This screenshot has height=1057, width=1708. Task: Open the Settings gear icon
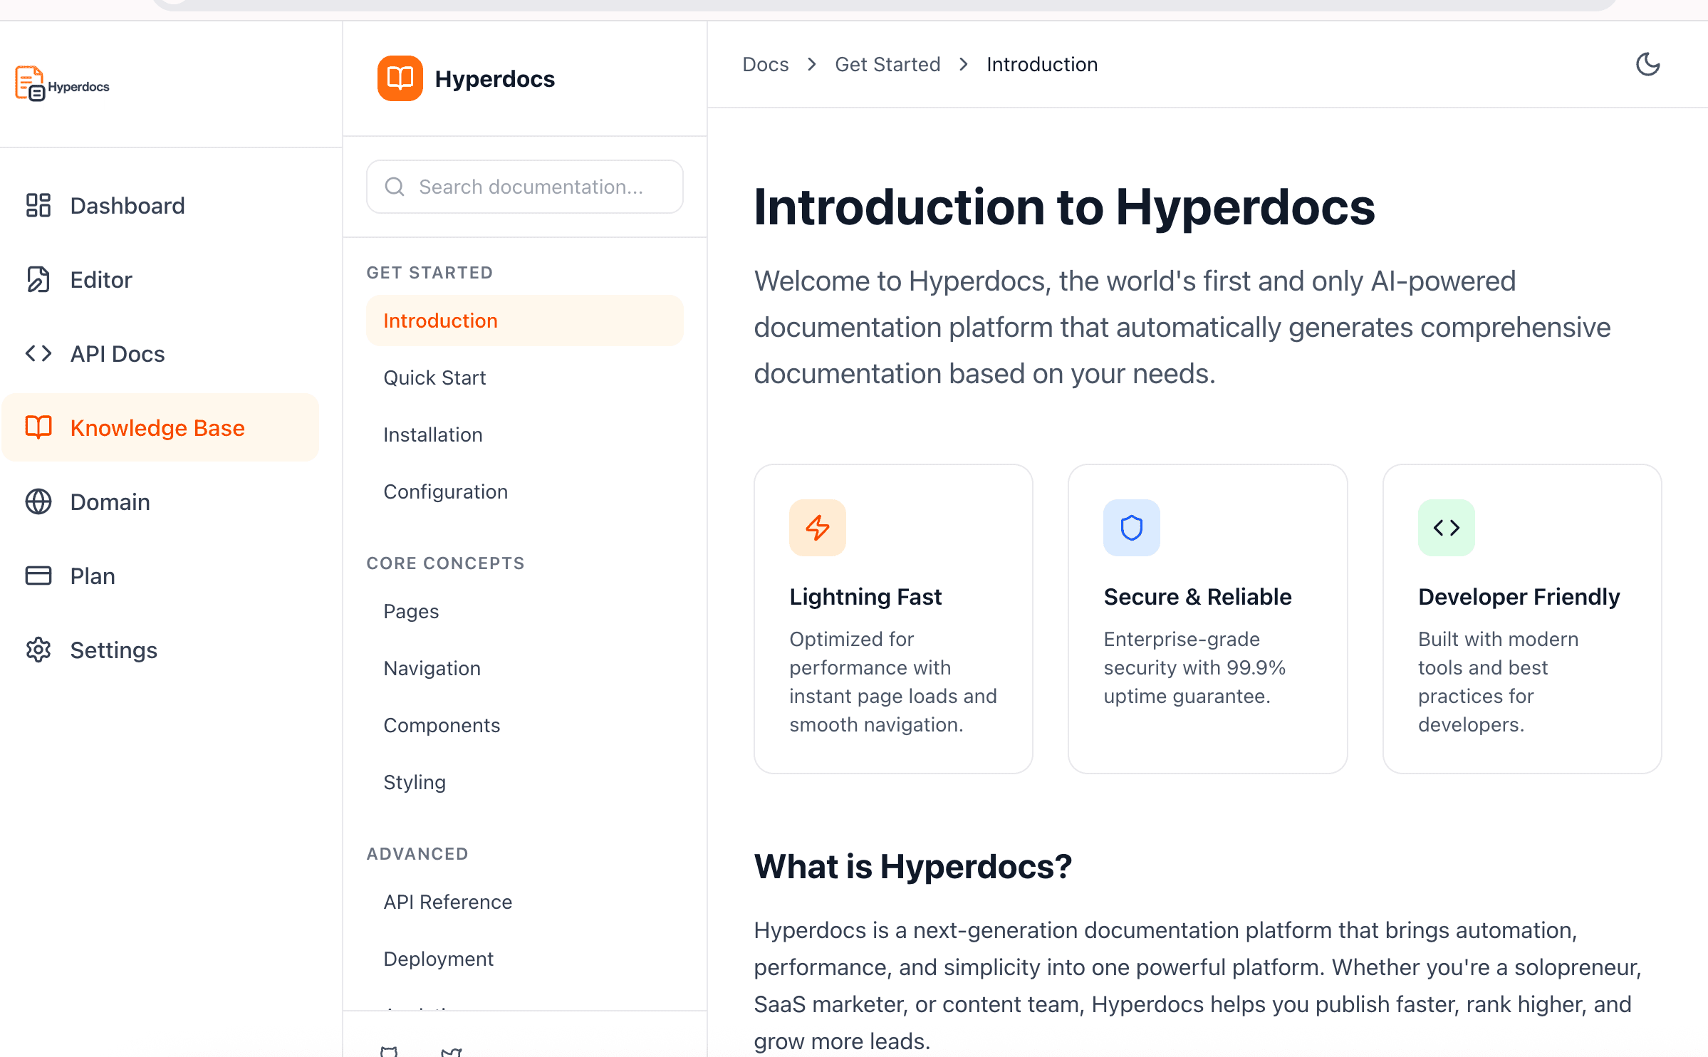click(38, 650)
